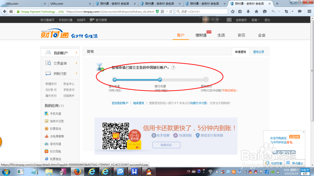Click the 提现成功 progress end marker
The width and height of the screenshot is (314, 176).
206,80
